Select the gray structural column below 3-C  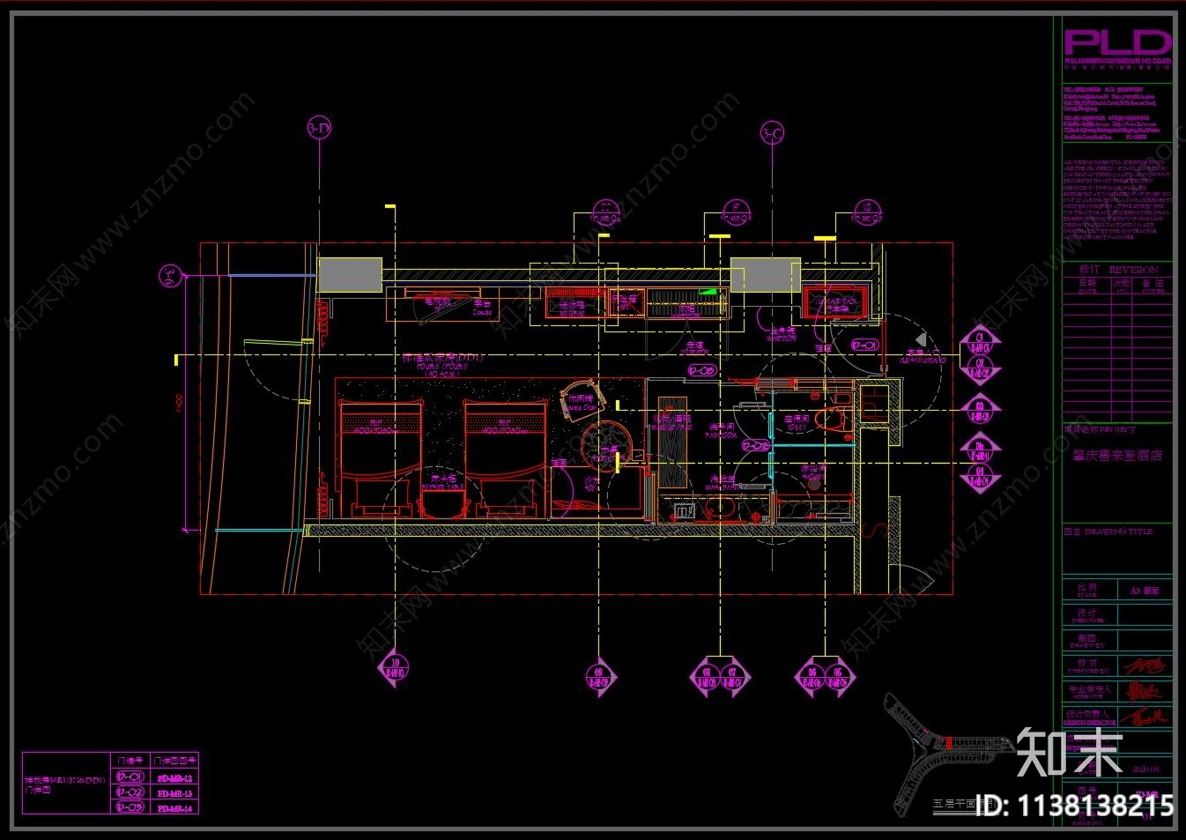[x=765, y=275]
